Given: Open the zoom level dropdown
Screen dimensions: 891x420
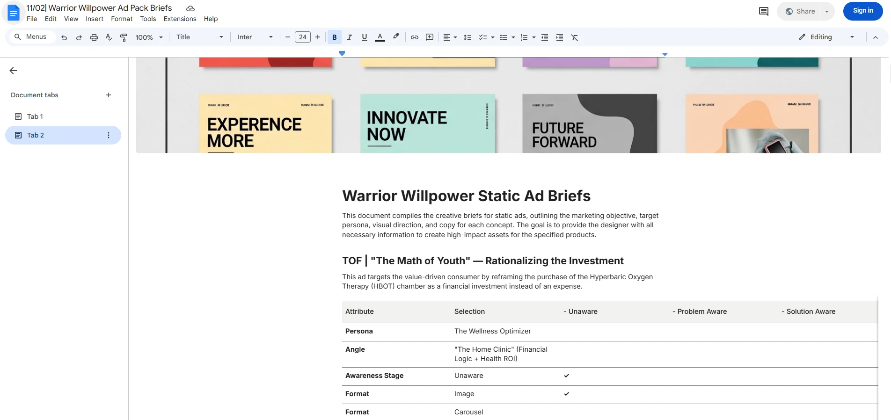Looking at the screenshot, I should pos(149,37).
